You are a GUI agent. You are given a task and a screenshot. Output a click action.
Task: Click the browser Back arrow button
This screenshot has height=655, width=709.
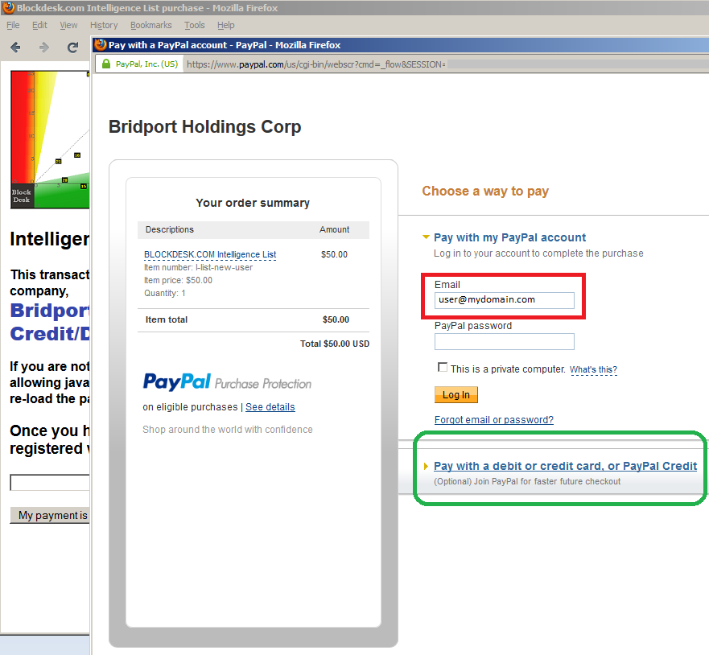[x=15, y=47]
